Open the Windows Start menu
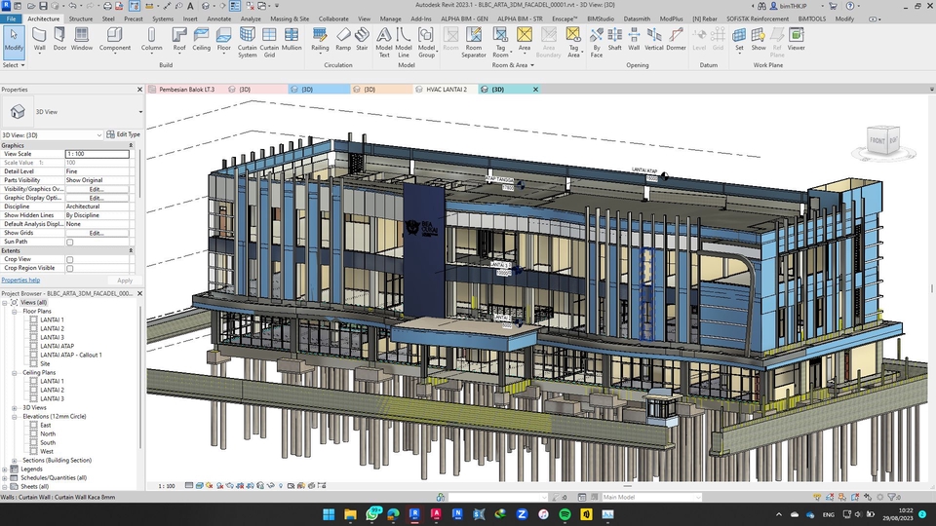The image size is (936, 526). click(x=329, y=514)
